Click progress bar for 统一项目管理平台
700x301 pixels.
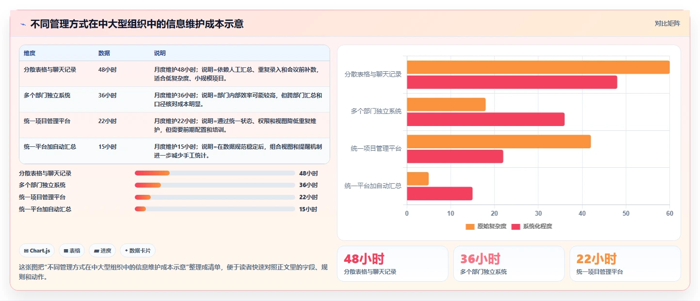(215, 197)
